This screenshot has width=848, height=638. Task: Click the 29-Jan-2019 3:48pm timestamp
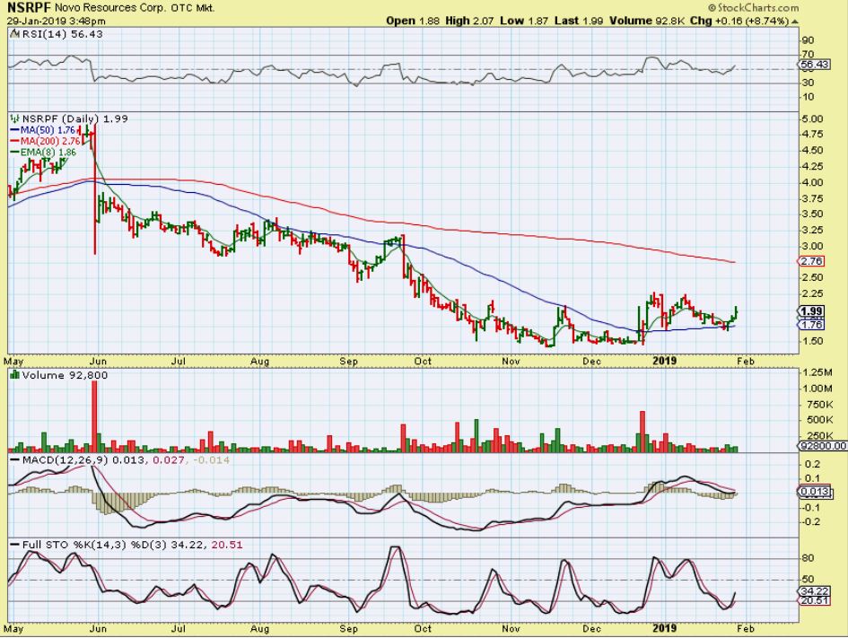coord(57,21)
